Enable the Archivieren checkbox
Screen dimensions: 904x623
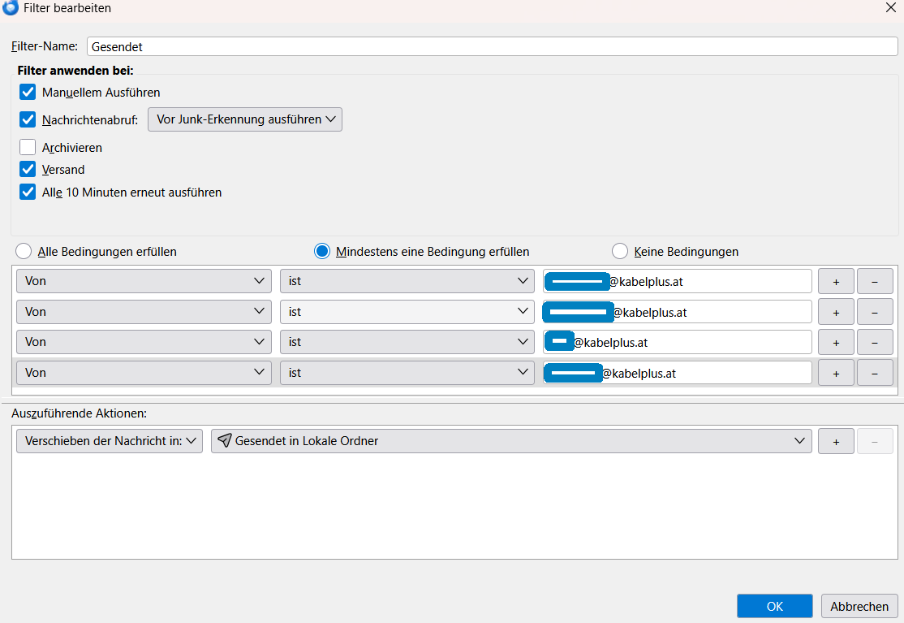pyautogui.click(x=28, y=147)
